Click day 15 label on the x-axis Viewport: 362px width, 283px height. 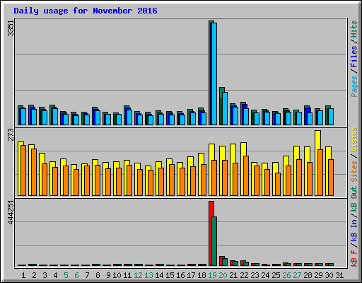point(170,275)
